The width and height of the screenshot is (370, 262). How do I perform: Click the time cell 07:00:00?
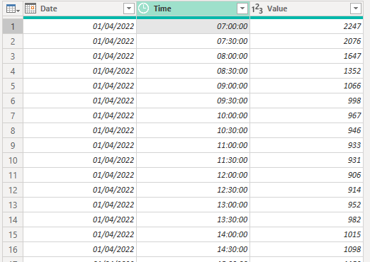(193, 26)
